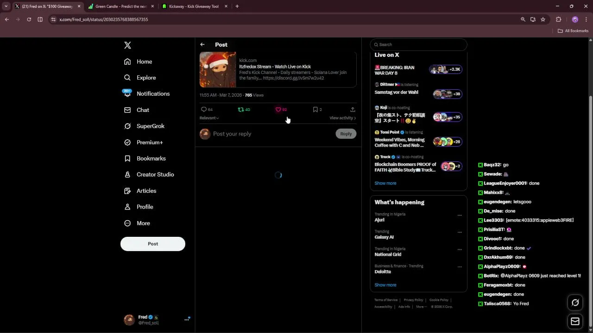Open options for Galaxy AI trend
The image size is (593, 333).
click(460, 232)
